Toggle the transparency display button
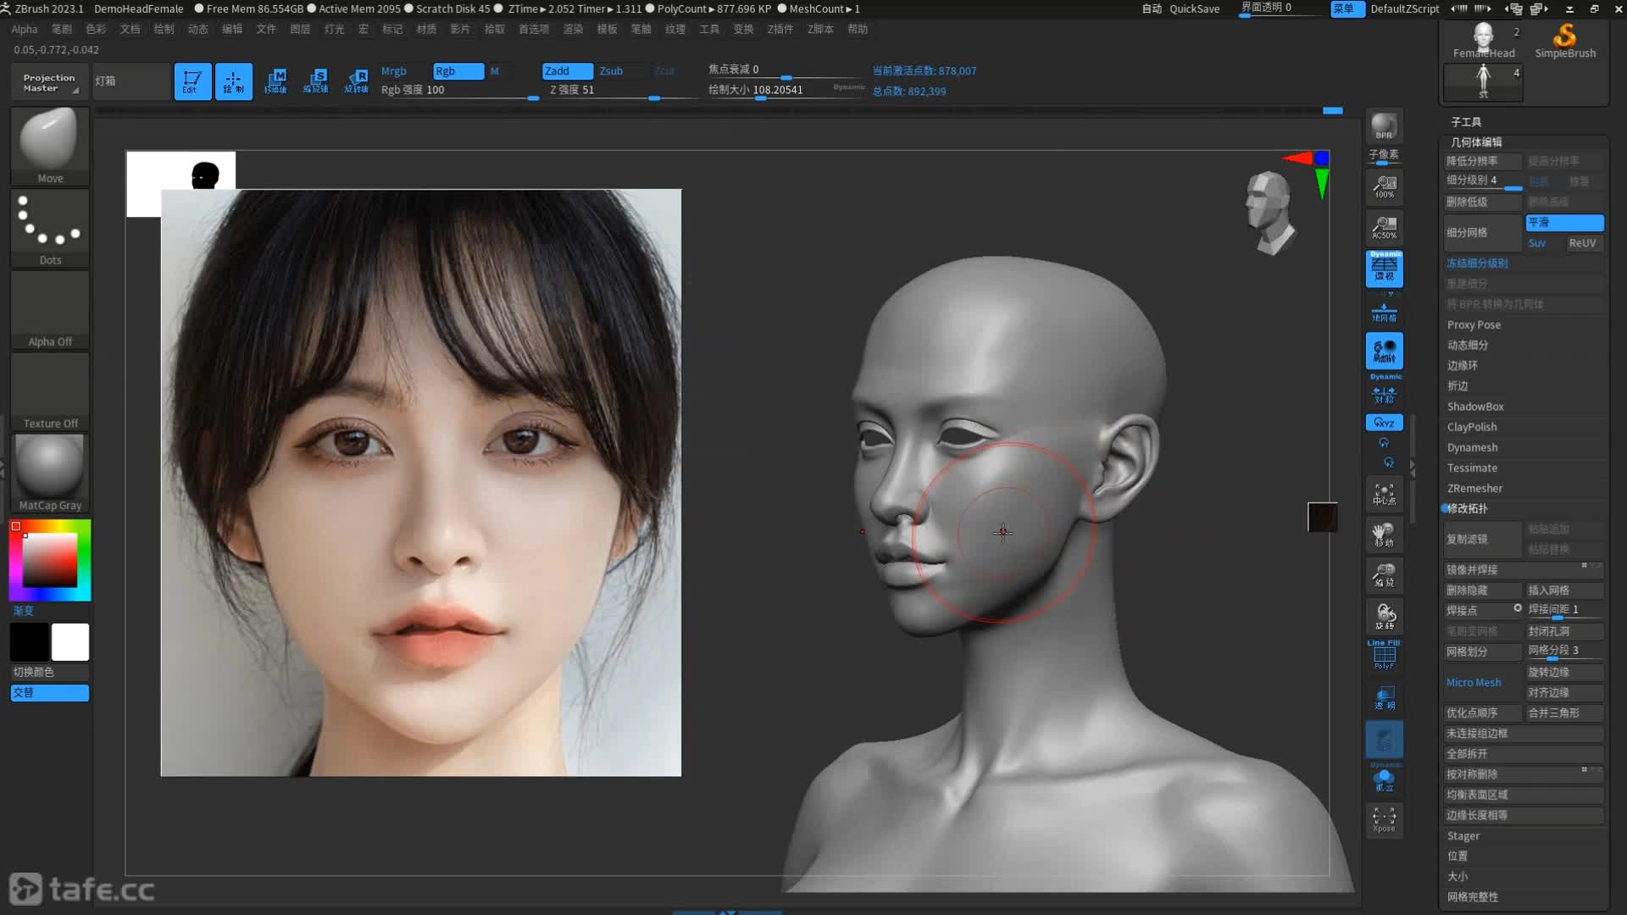 (1384, 698)
